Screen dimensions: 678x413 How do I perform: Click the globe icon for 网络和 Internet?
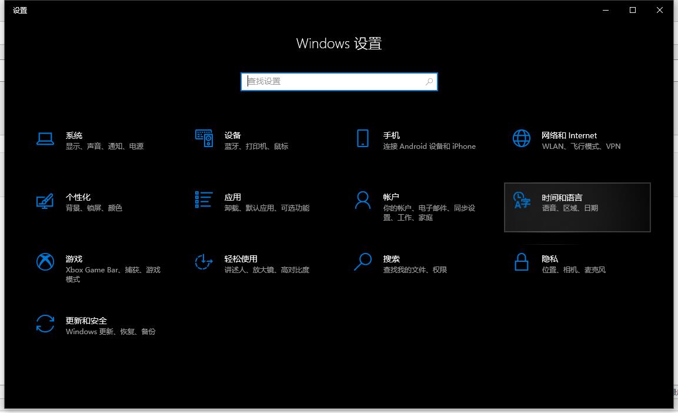tap(522, 139)
